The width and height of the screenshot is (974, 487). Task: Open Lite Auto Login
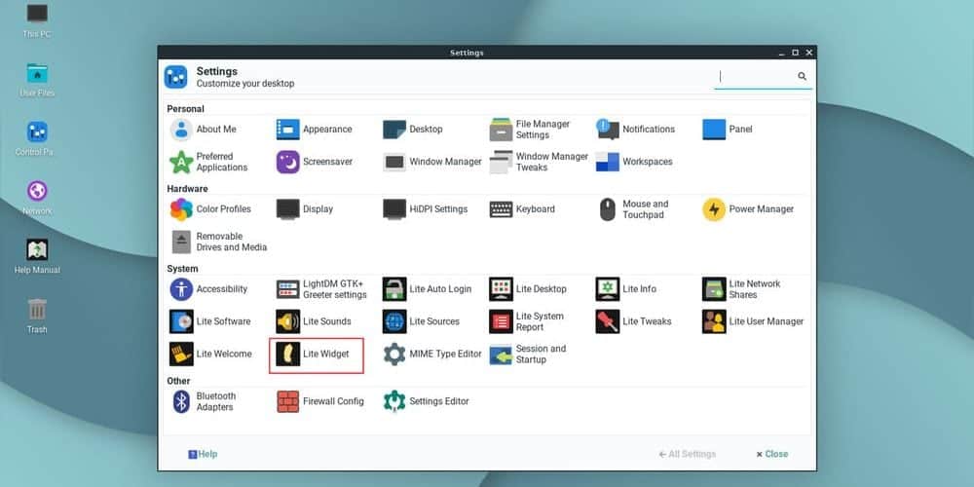pos(428,289)
